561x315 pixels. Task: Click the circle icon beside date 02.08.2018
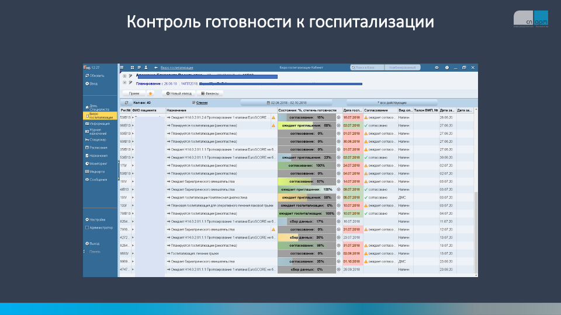[x=338, y=253]
